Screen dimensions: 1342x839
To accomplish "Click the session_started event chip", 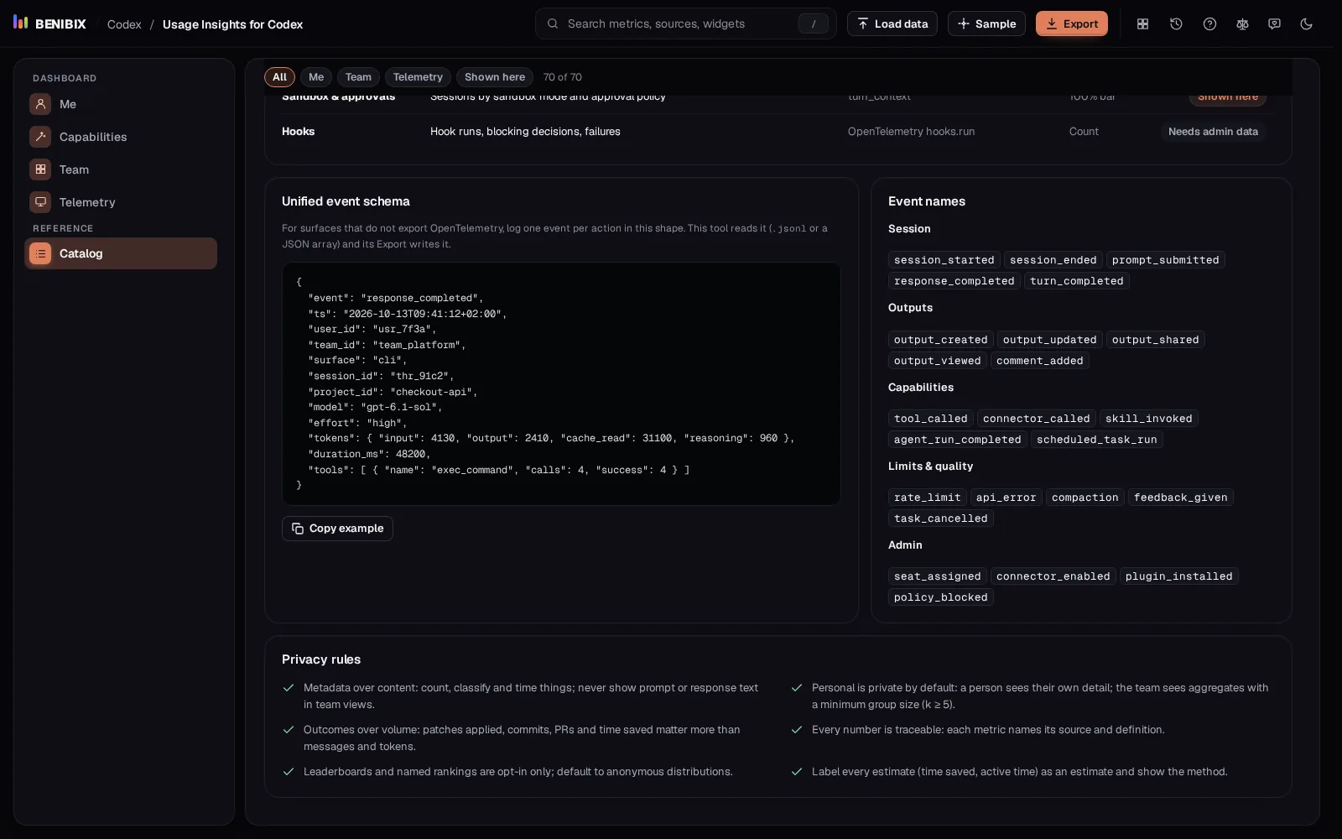I will click(x=944, y=260).
